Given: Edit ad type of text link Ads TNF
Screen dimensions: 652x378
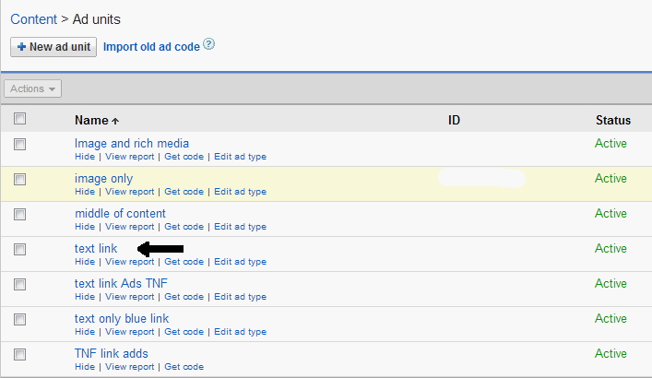Looking at the screenshot, I should (241, 297).
